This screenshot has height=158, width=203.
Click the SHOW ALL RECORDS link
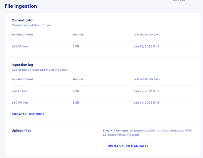pos(28,114)
